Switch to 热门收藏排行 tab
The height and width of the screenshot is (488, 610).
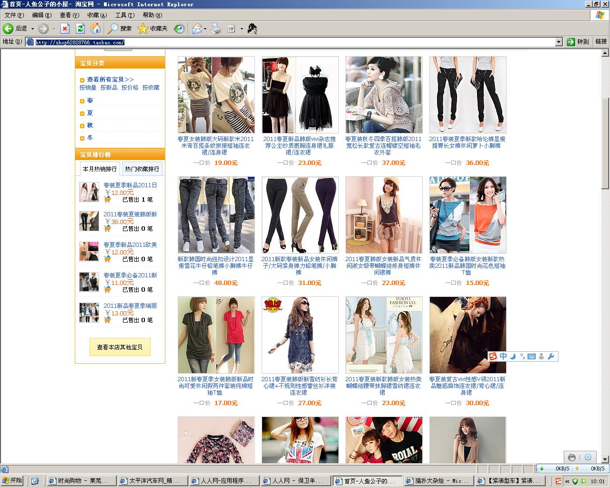point(142,169)
